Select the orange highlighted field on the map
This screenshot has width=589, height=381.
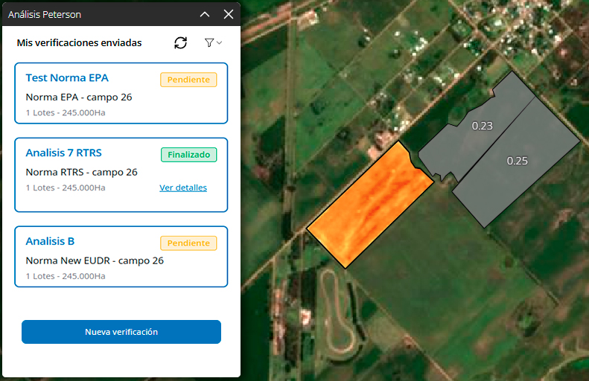click(x=370, y=205)
